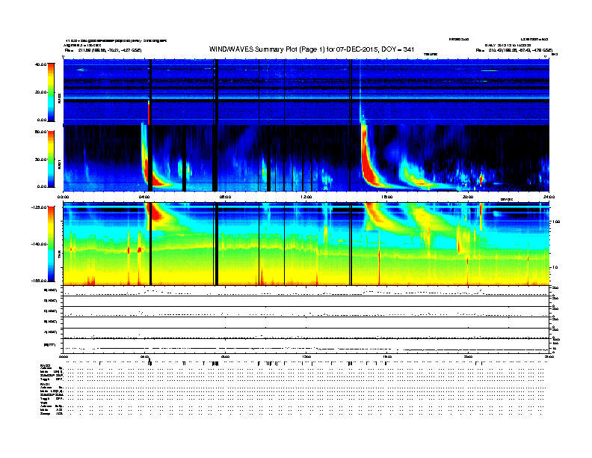Click the wide black data gap near 07:30 in RAD2
Viewport: 592px width, 458px height.
point(215,91)
